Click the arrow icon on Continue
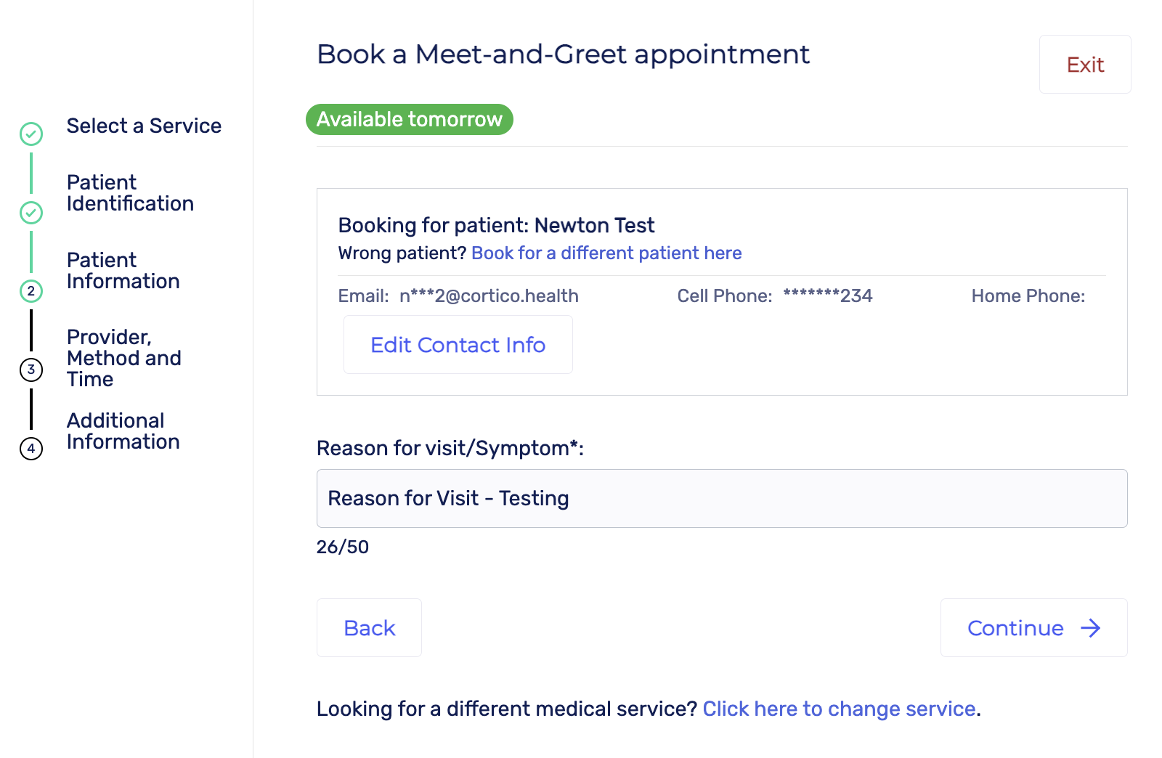This screenshot has height=758, width=1162. (x=1091, y=628)
